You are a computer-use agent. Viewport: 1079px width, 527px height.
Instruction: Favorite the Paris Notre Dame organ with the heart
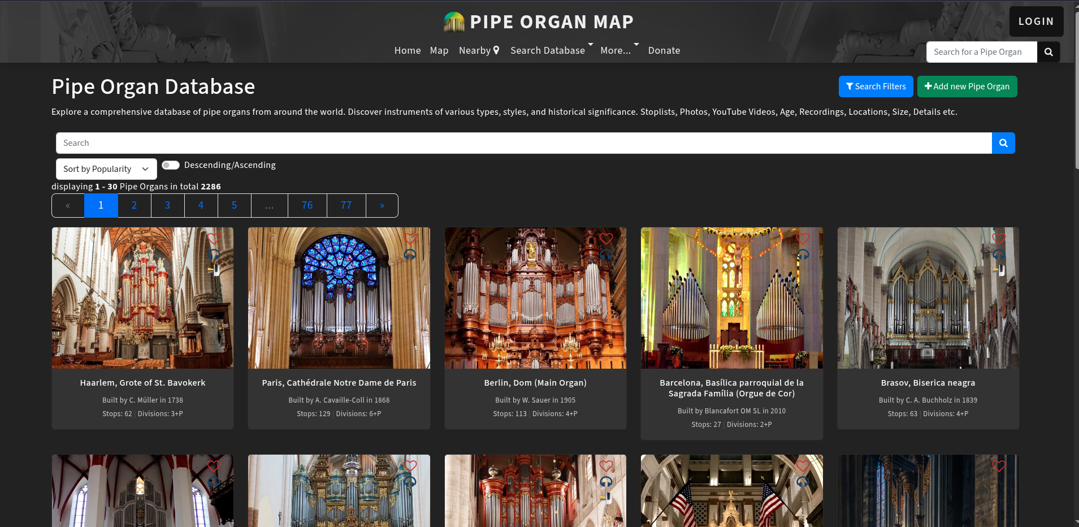(410, 239)
